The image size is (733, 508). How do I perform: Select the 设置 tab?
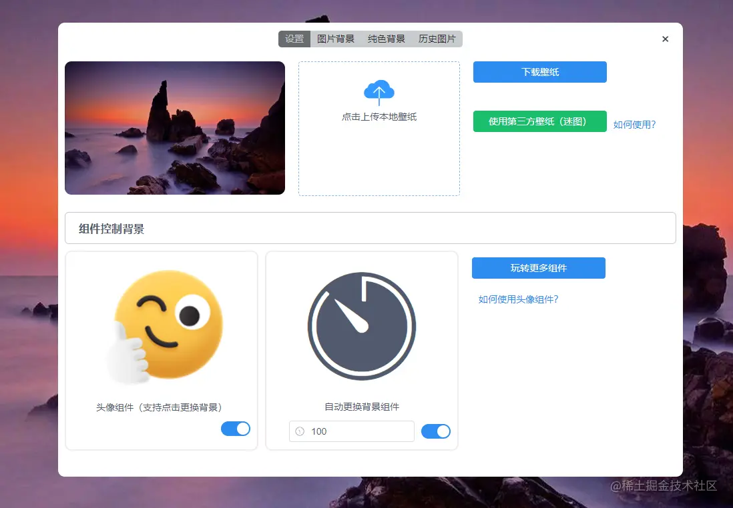(x=294, y=39)
